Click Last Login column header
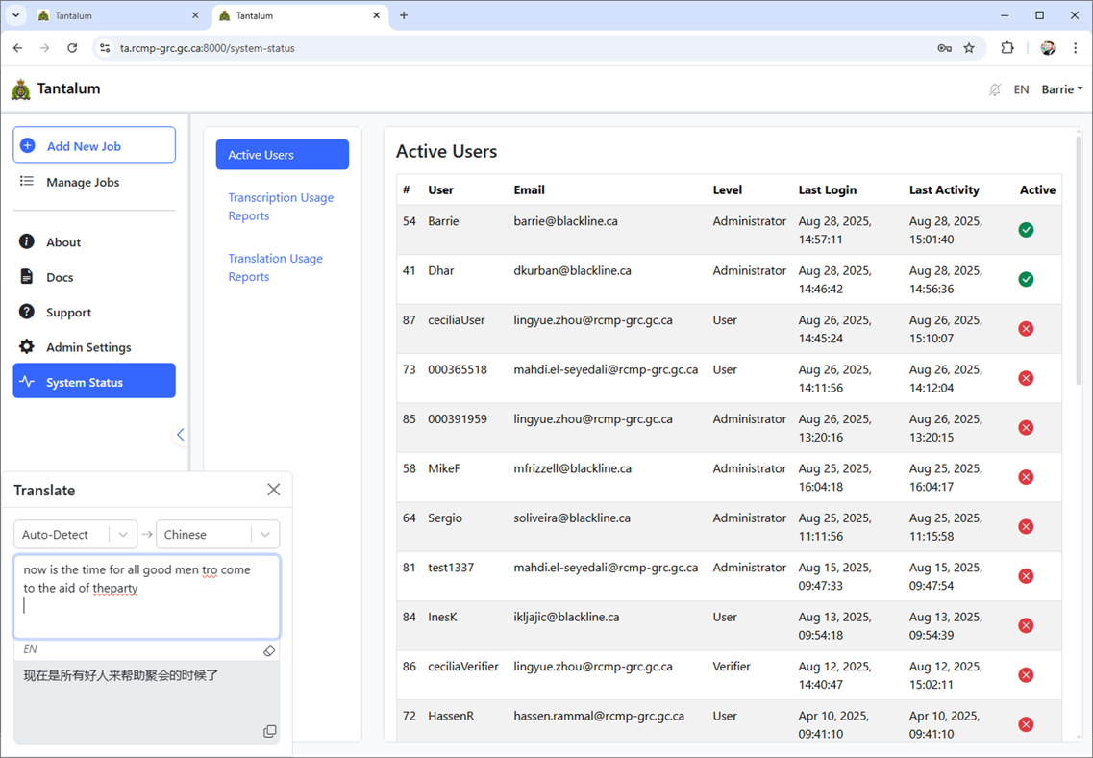The height and width of the screenshot is (758, 1093). click(x=827, y=189)
